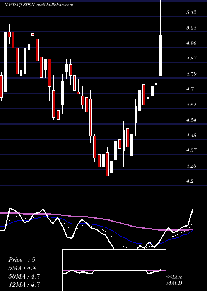The height and width of the screenshot is (291, 207).
Task: Click the 5.04 price axis label
Action: (x=191, y=28)
